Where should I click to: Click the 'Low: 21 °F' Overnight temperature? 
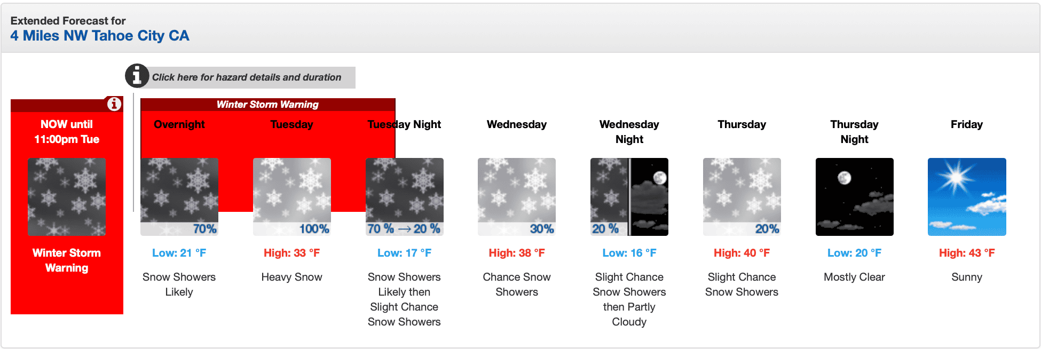[179, 253]
